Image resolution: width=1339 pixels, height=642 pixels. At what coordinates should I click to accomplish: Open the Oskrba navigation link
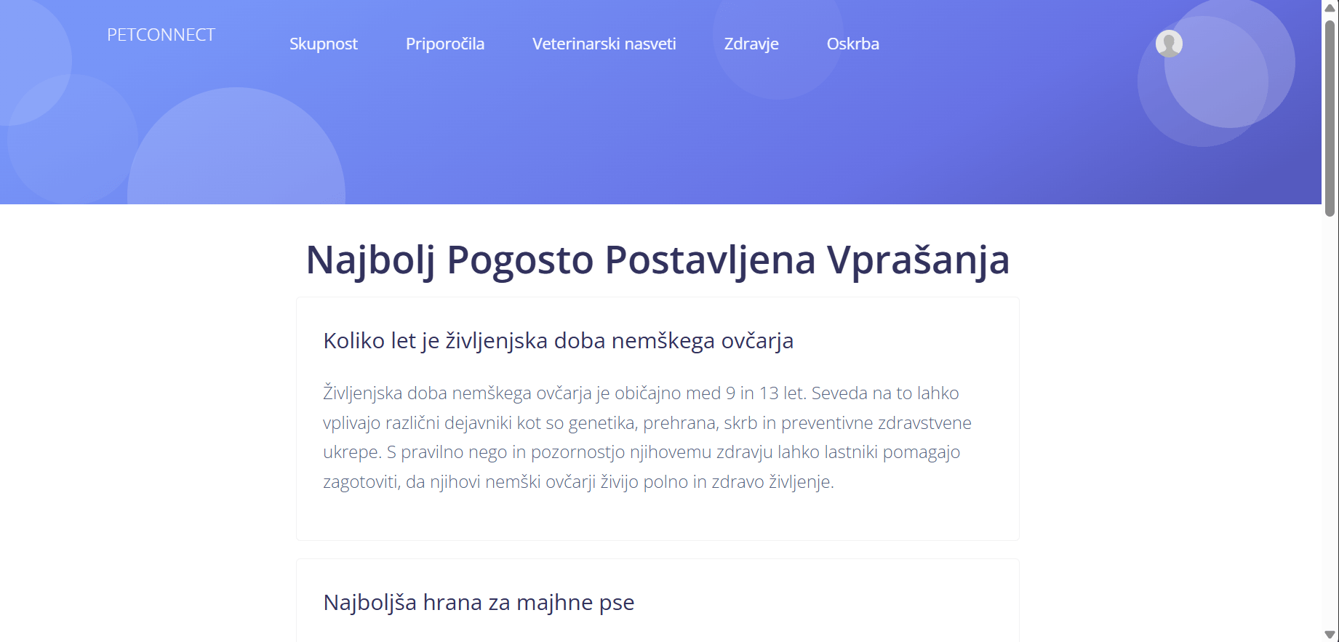[x=853, y=44]
